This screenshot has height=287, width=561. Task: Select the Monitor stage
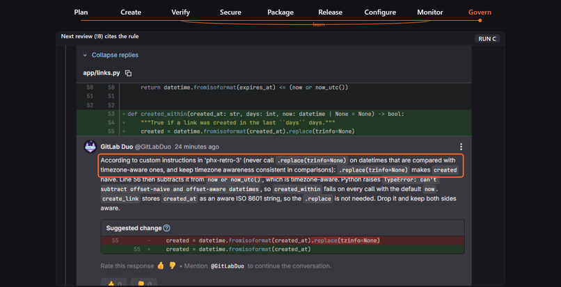[x=430, y=12]
